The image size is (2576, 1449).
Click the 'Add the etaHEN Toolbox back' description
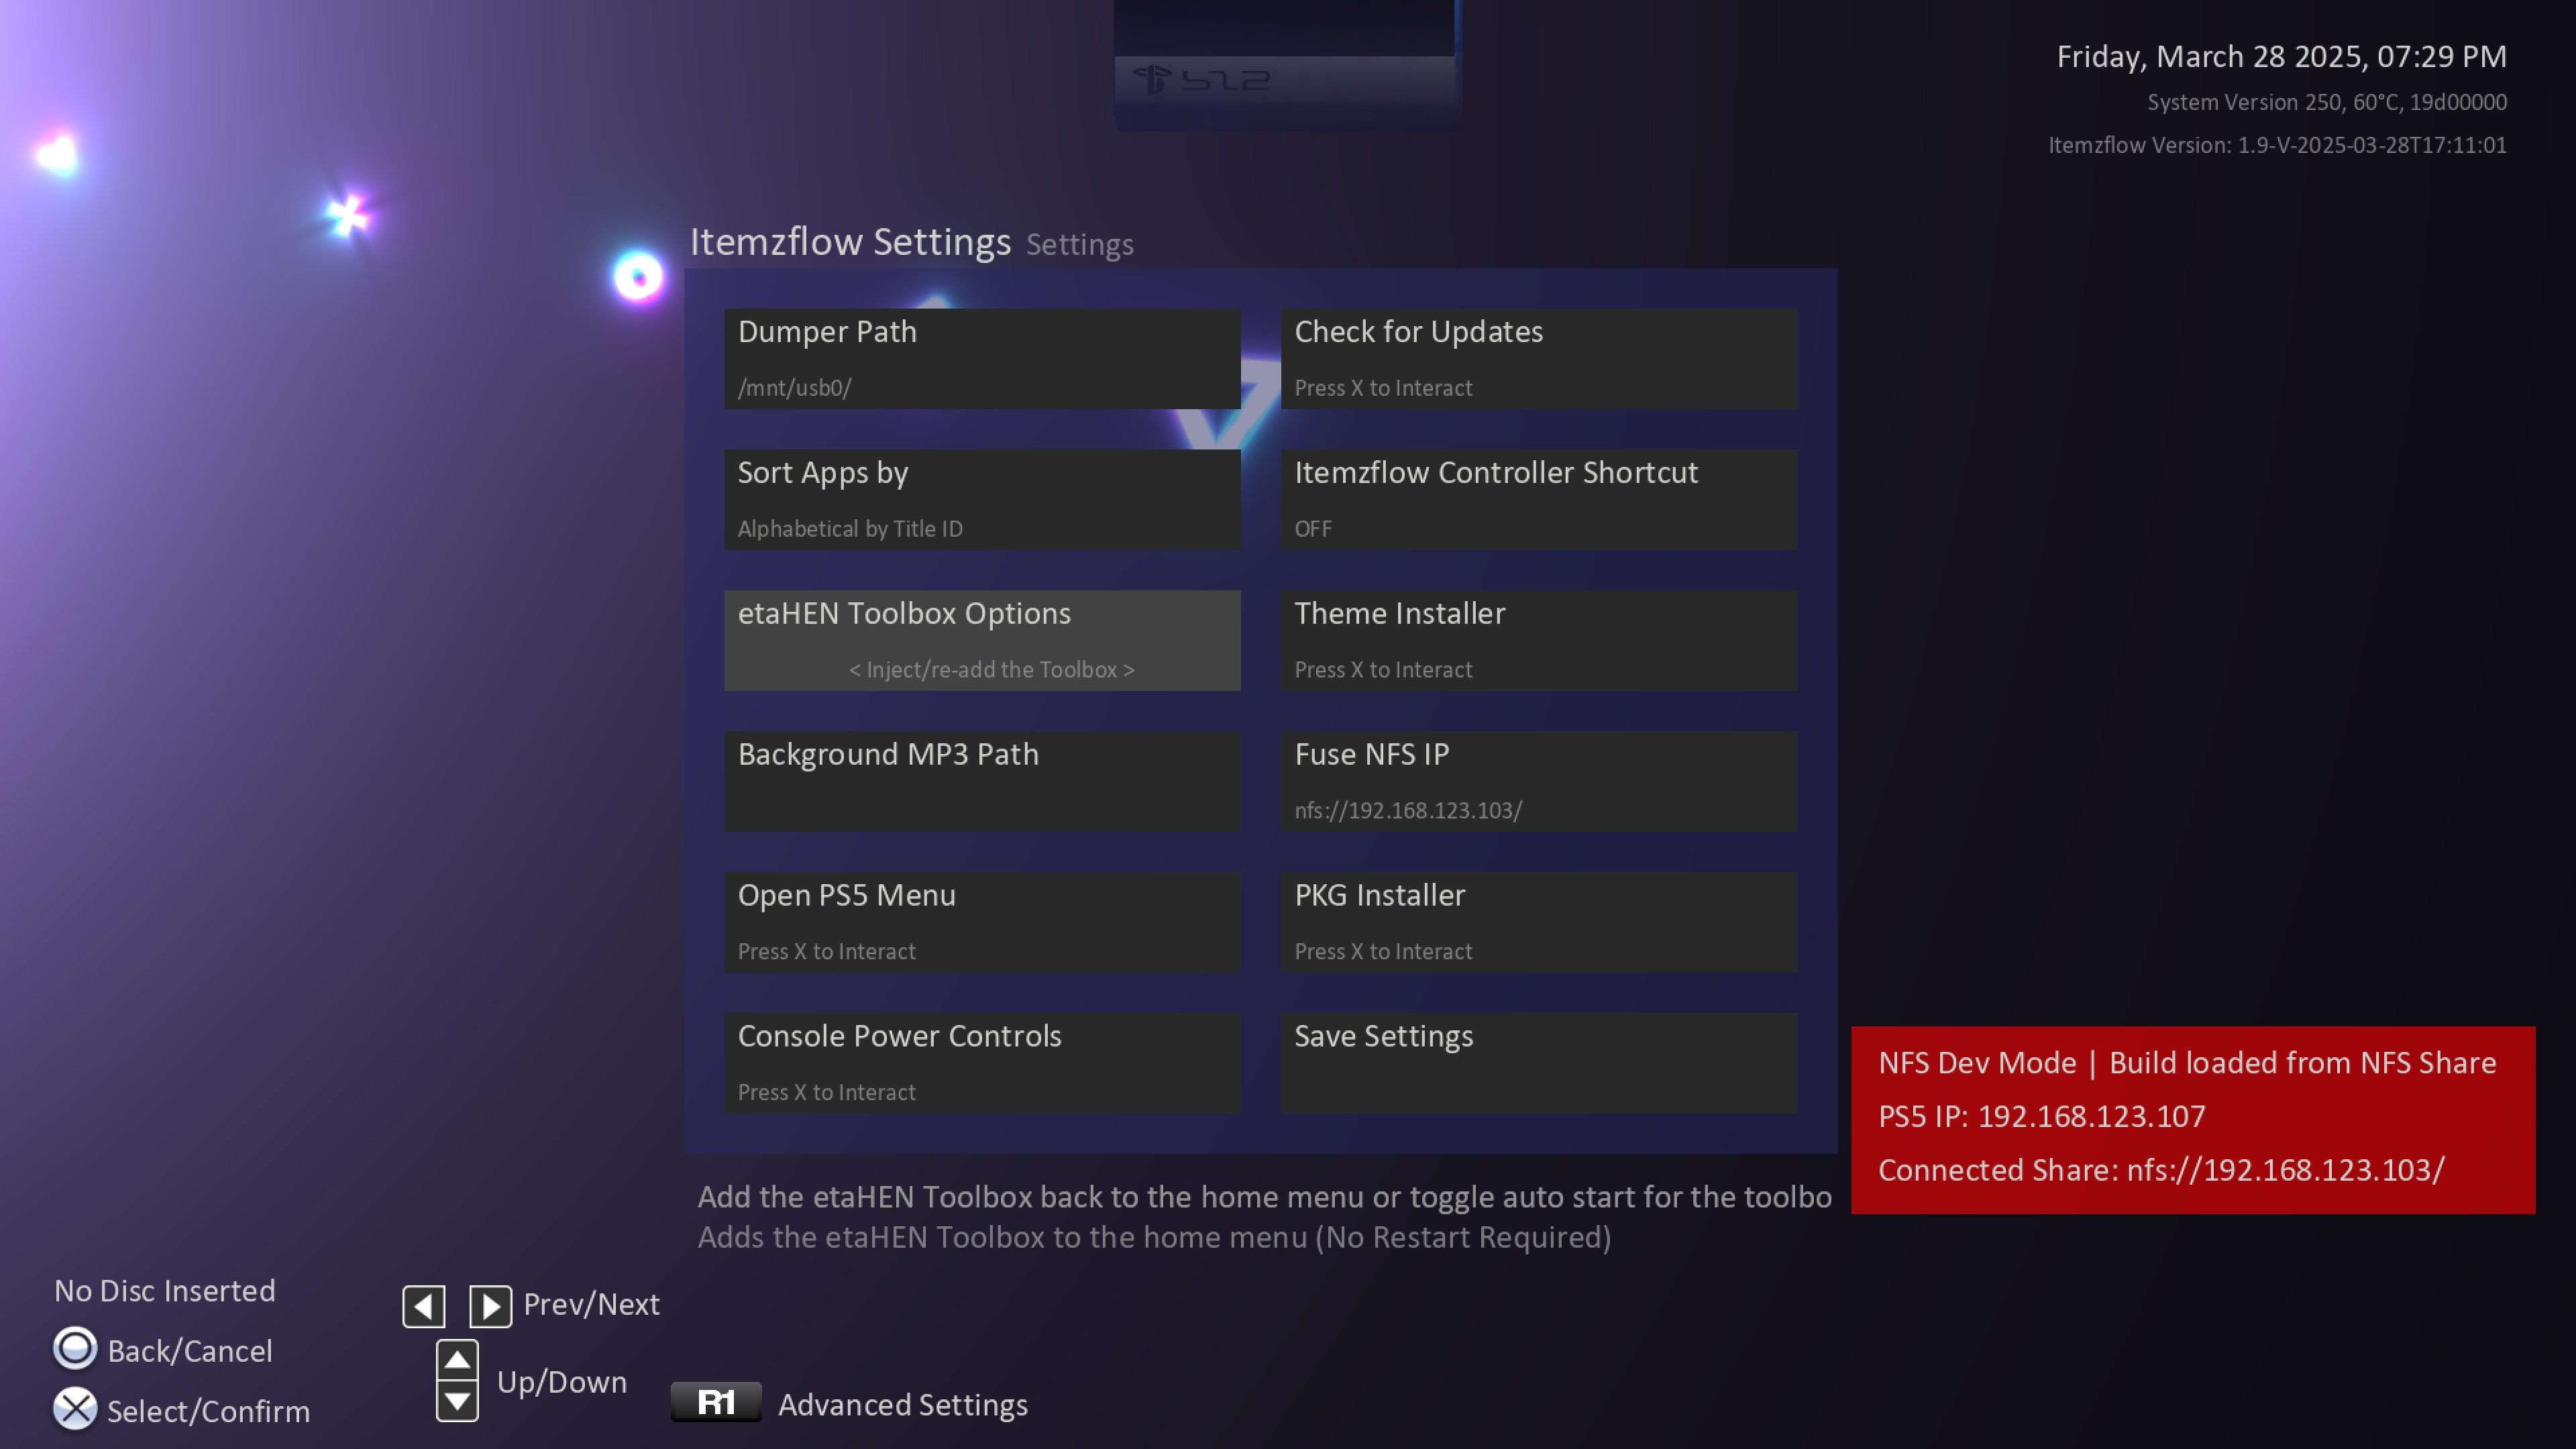coord(1264,1197)
